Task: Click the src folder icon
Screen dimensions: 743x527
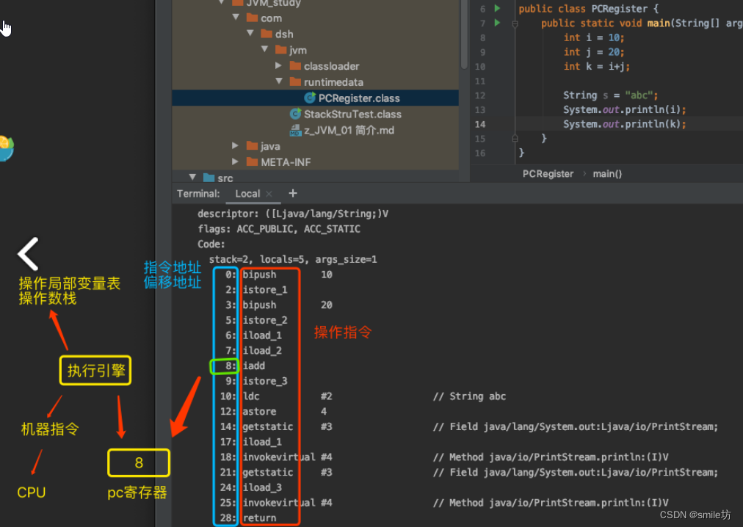Action: coord(209,178)
